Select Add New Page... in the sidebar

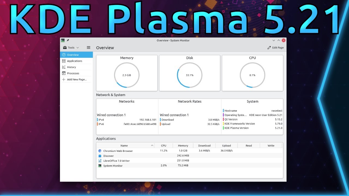[x=76, y=79]
